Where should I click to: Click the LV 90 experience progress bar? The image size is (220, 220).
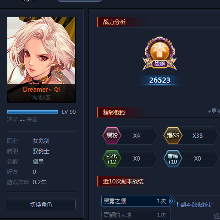pos(33,112)
